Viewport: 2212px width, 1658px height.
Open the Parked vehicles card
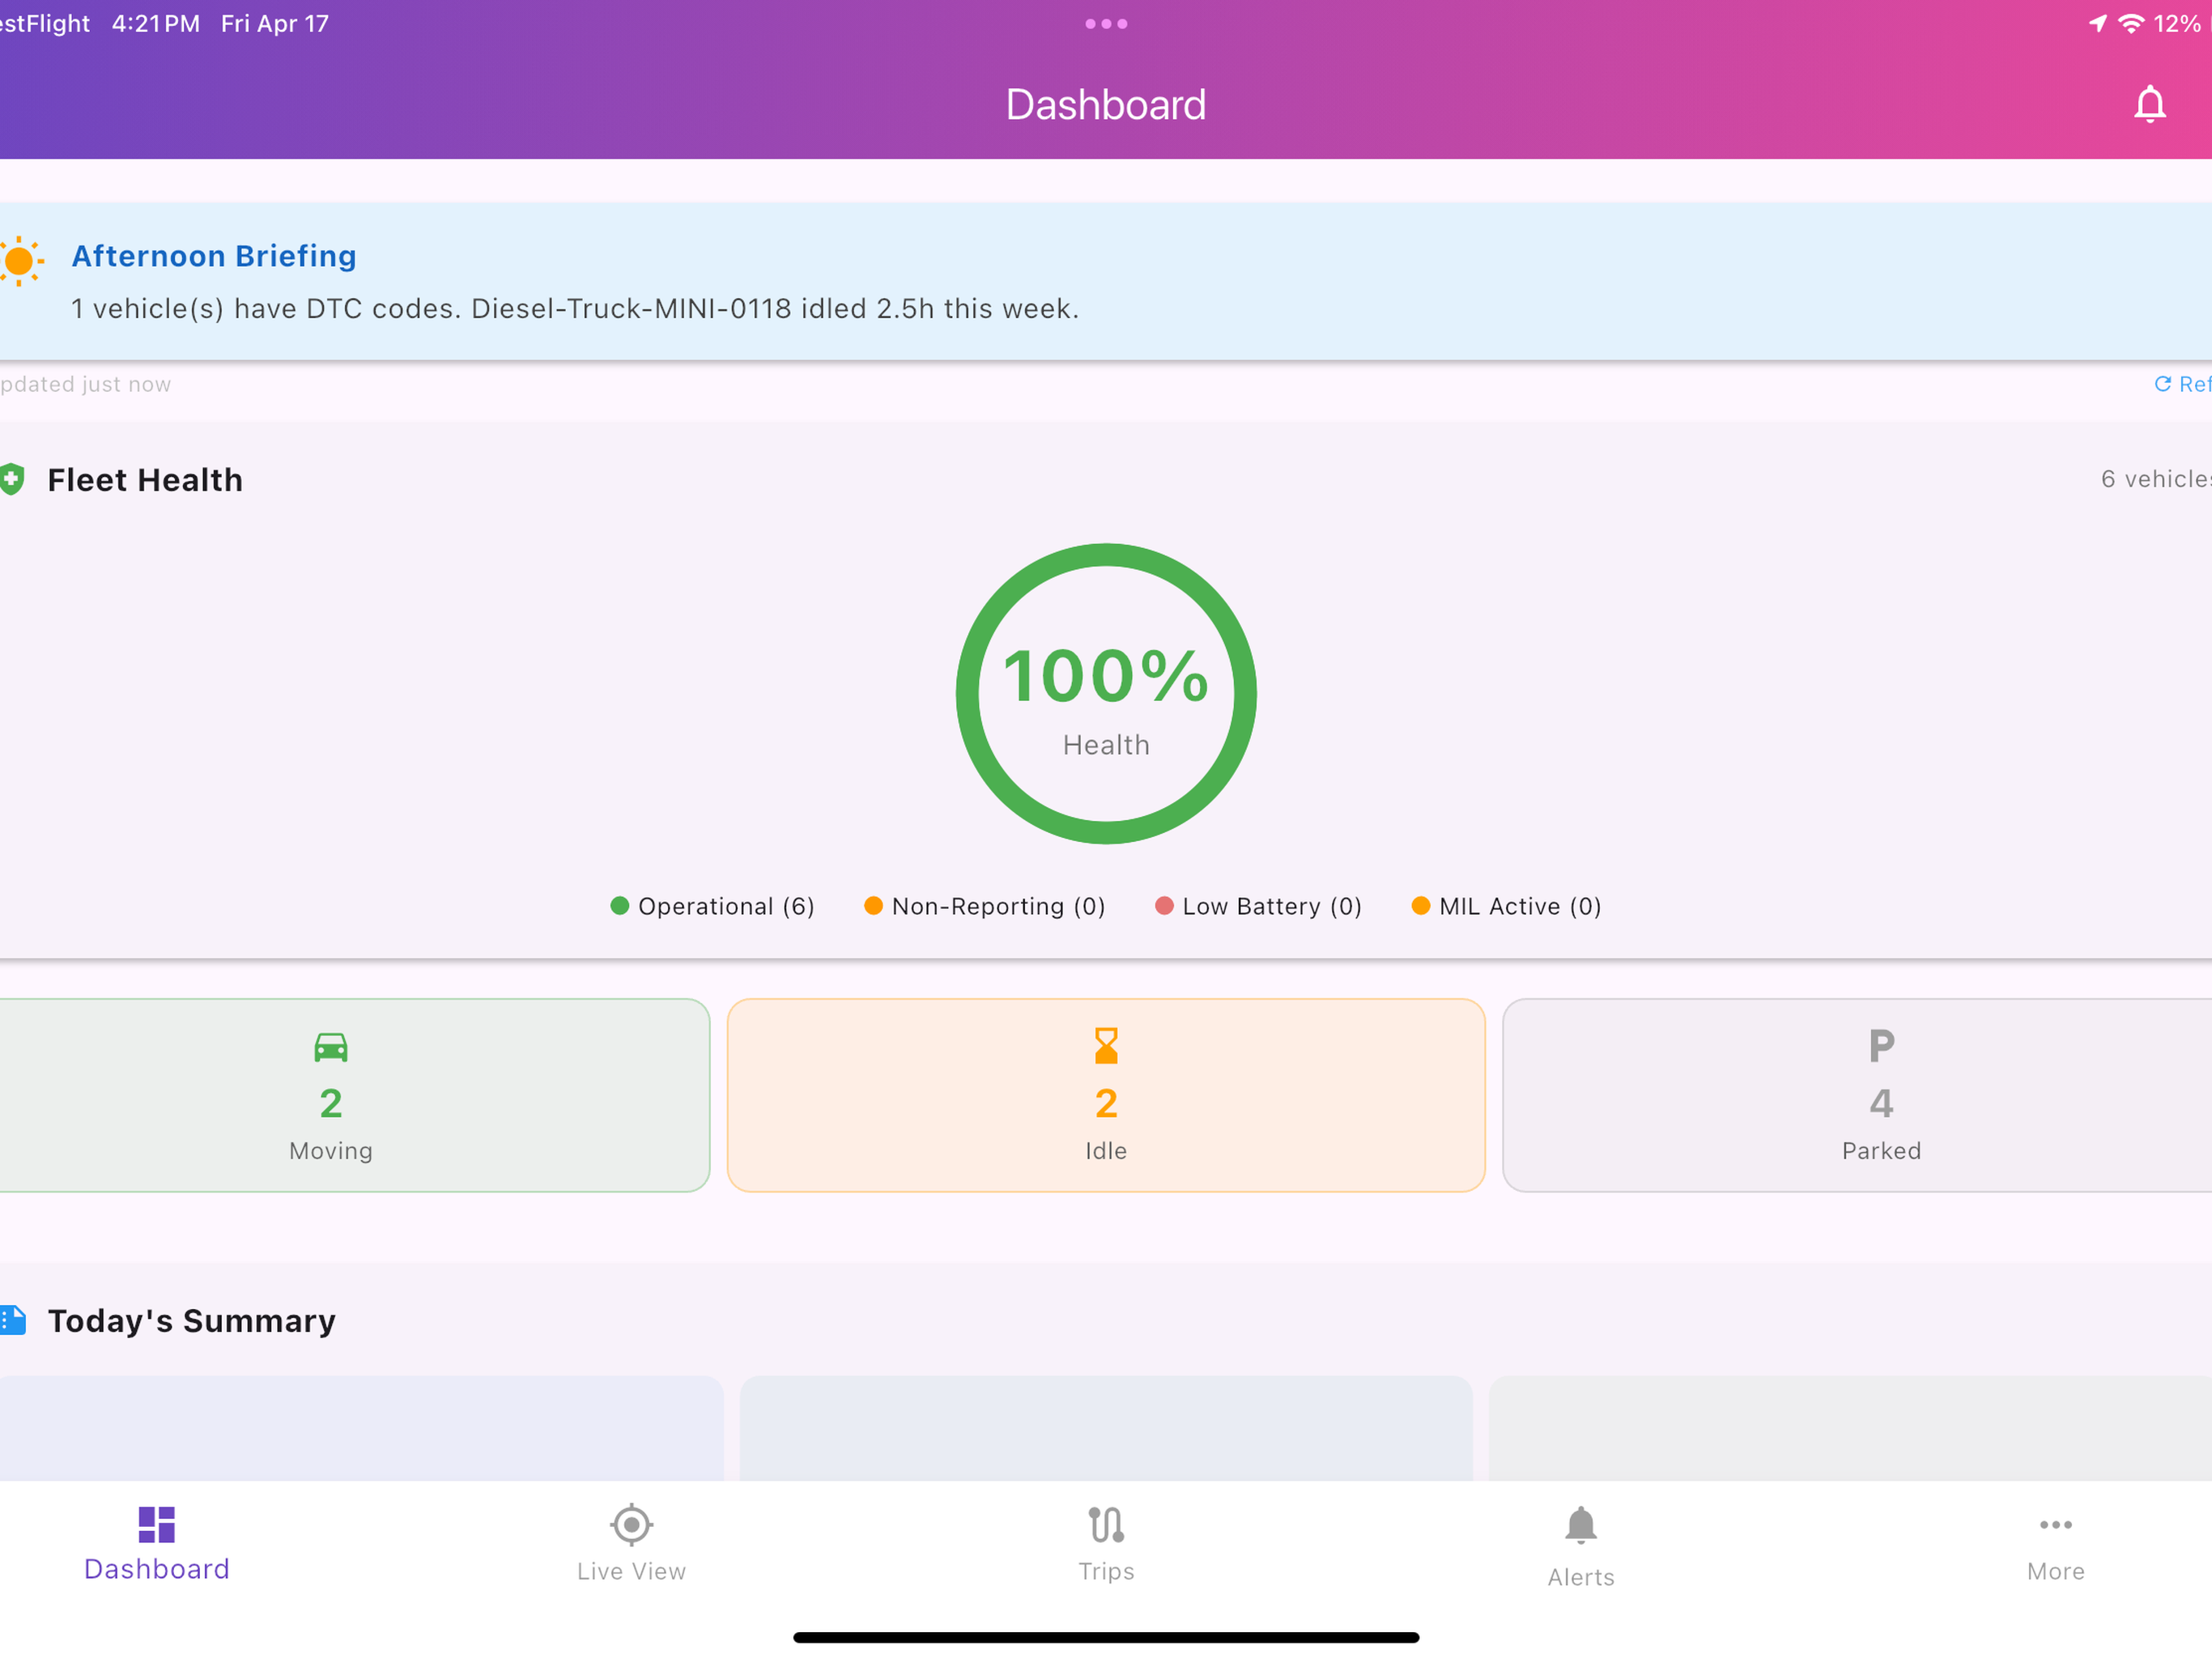tap(1857, 1095)
